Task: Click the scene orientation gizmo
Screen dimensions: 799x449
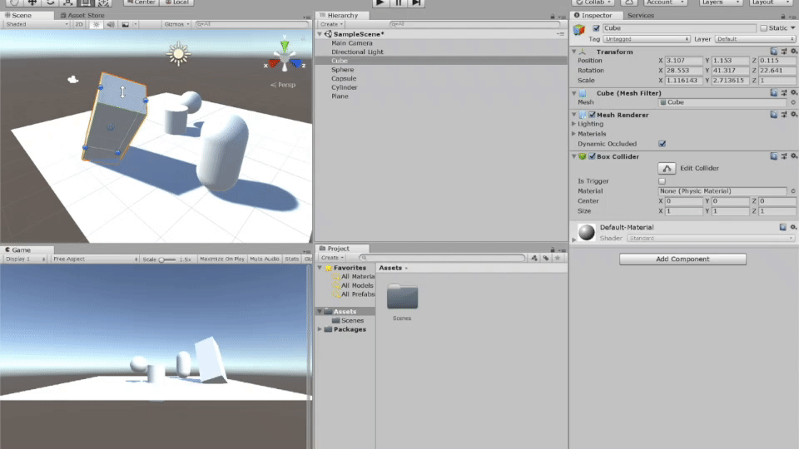Action: point(285,60)
